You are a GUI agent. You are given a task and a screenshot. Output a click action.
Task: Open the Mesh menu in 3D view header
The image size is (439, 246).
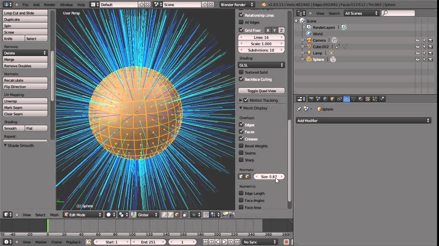[x=55, y=215]
